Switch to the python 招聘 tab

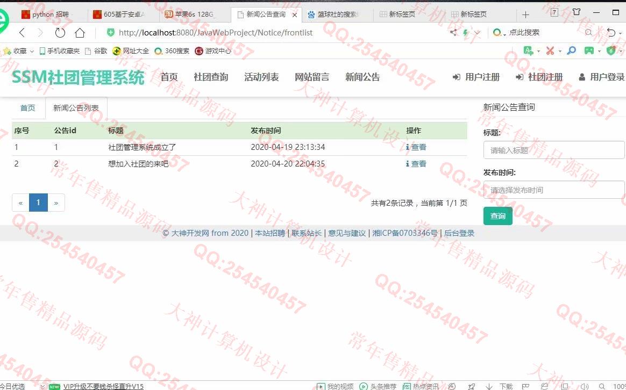[51, 15]
